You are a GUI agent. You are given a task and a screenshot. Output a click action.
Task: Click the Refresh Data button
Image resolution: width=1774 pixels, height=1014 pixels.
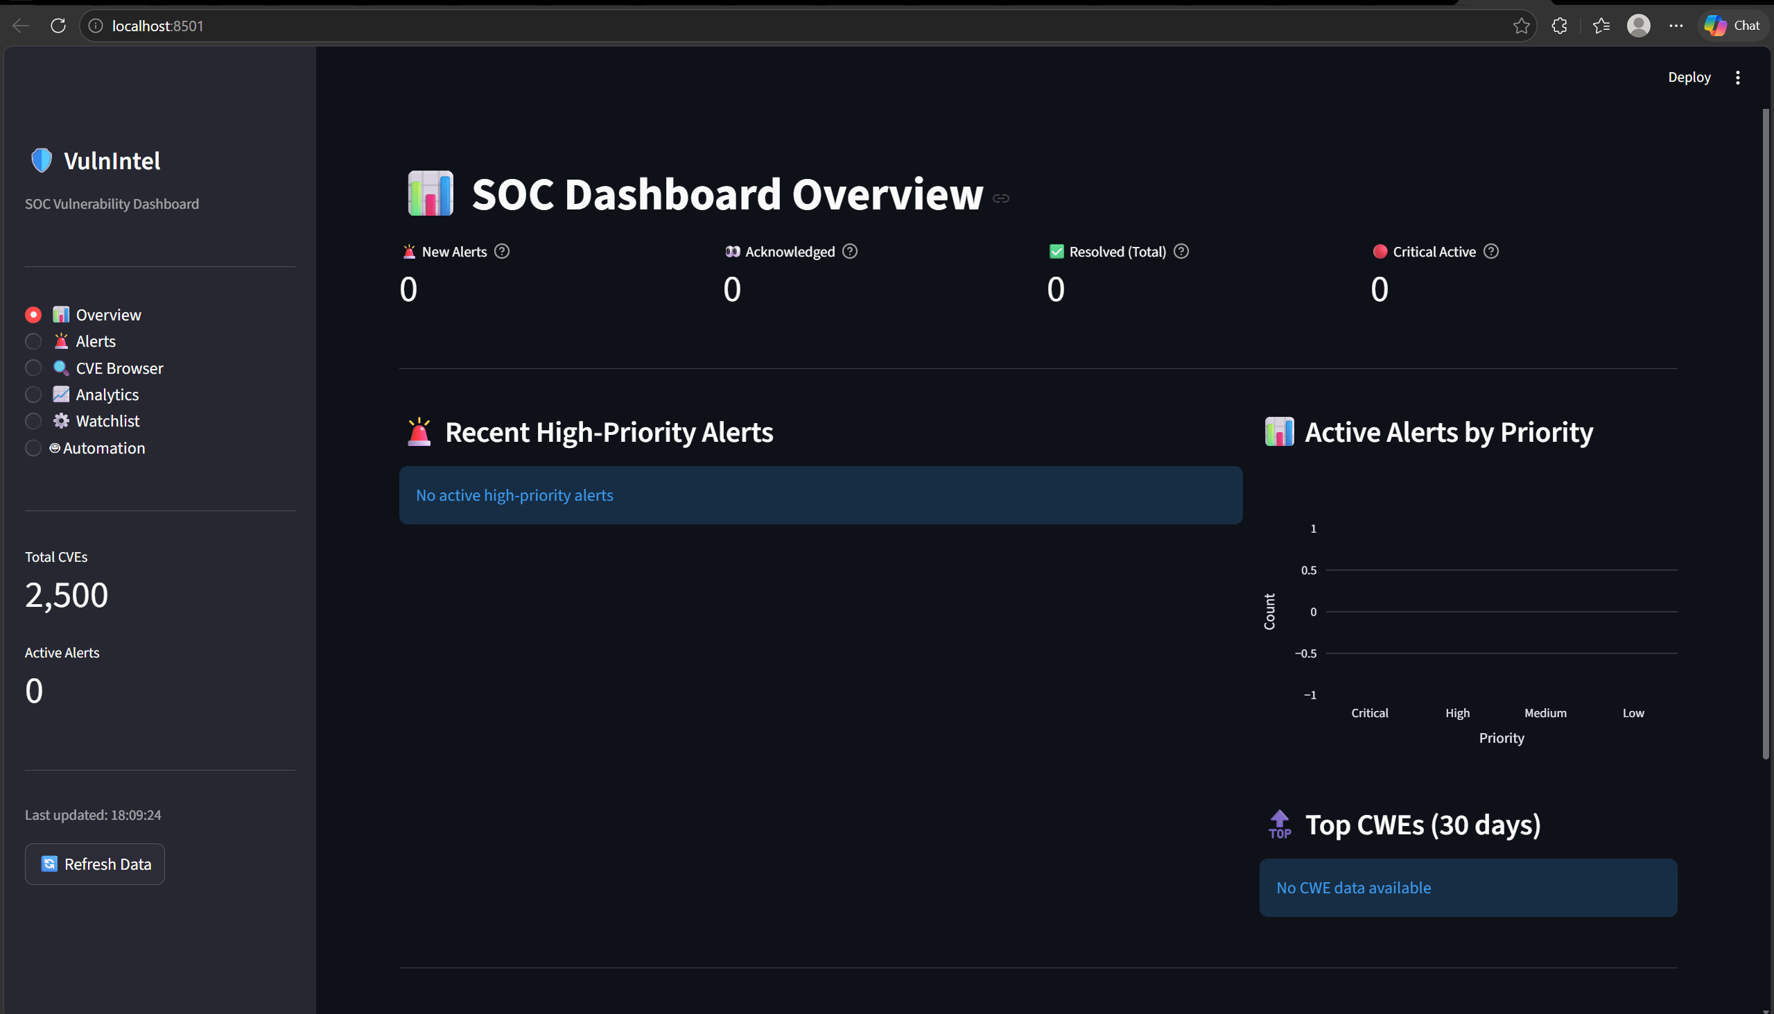(95, 864)
